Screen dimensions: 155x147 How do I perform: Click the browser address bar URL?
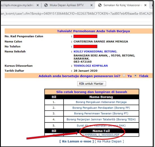tap(77, 14)
